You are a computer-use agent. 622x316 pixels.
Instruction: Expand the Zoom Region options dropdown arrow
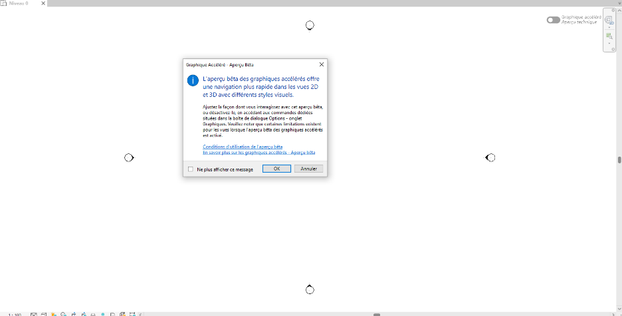609,43
